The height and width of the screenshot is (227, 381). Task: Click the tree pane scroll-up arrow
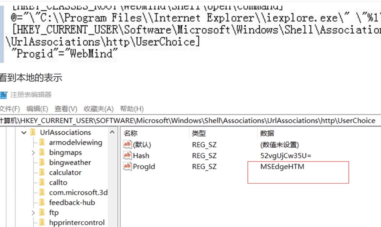point(112,132)
